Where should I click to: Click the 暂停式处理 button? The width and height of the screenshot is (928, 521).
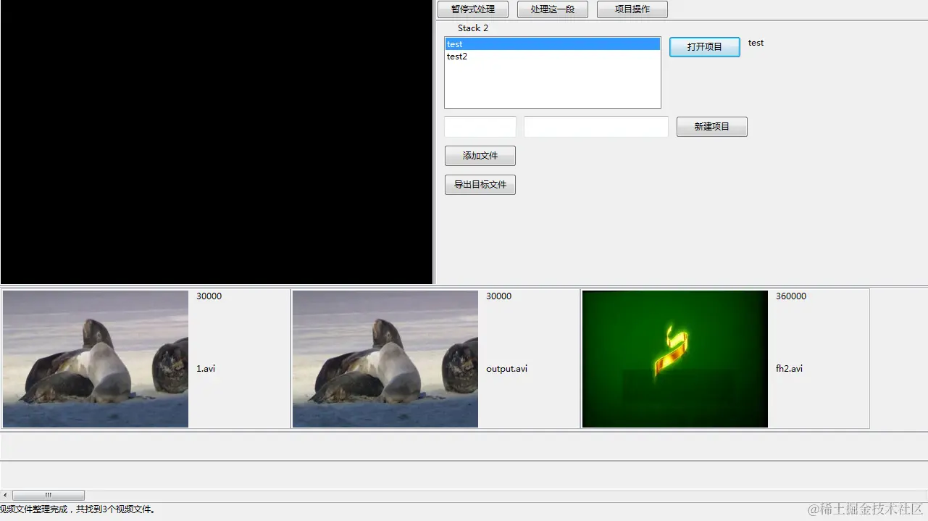coord(473,9)
